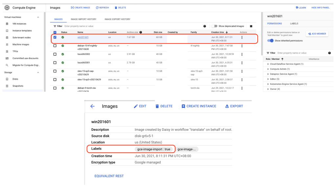The image size is (336, 186).
Task: Open the Labels tab in info panel
Action: [x=294, y=24]
